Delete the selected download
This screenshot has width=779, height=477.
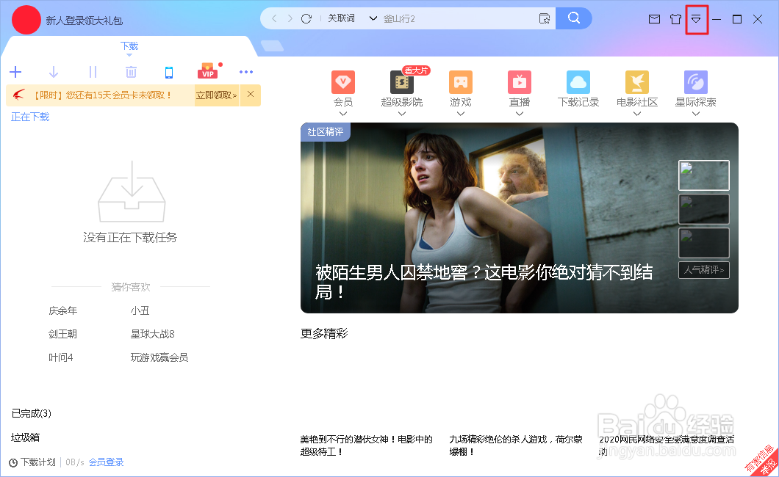pos(131,72)
